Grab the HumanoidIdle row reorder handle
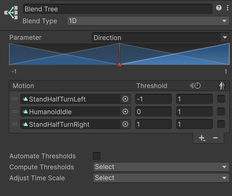232x196 pixels. click(15, 111)
